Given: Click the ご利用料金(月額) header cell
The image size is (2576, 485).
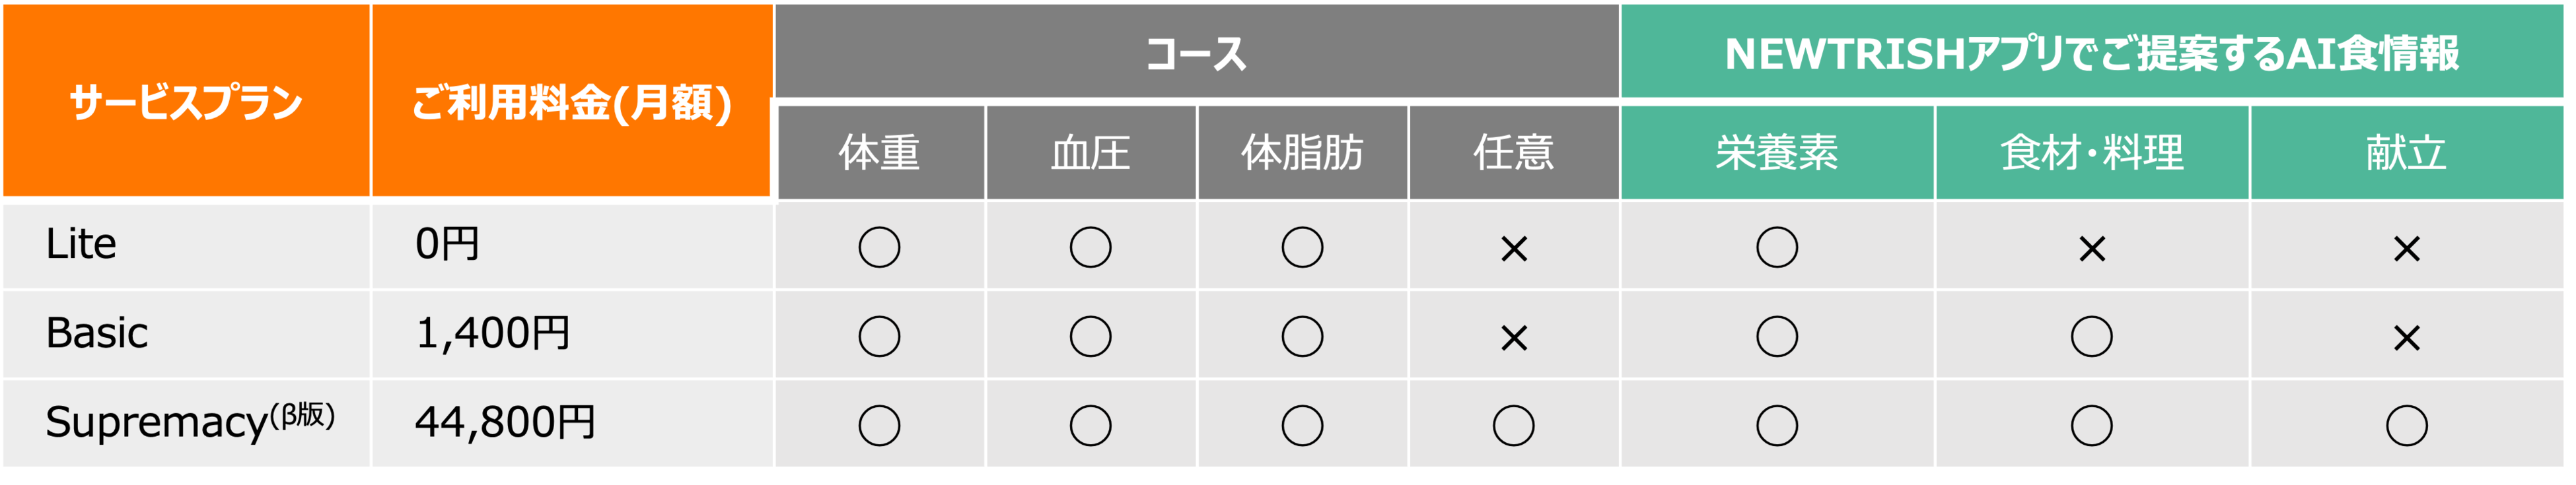Looking at the screenshot, I should [571, 102].
